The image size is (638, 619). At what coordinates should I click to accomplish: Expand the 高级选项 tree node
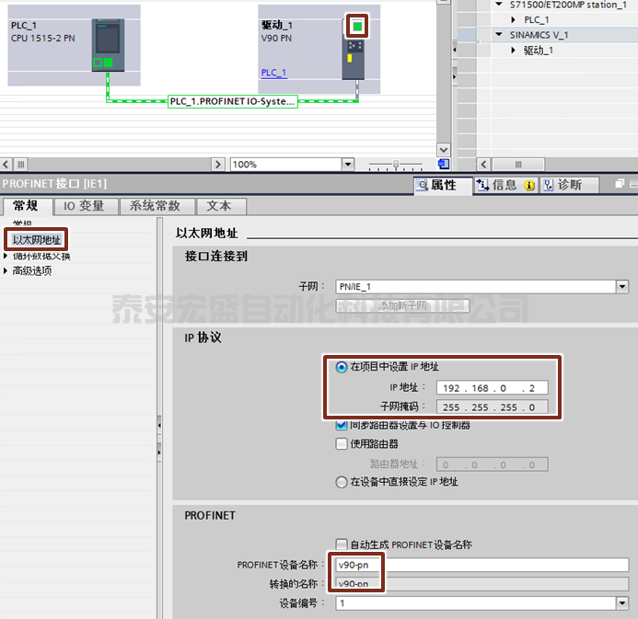click(x=6, y=270)
